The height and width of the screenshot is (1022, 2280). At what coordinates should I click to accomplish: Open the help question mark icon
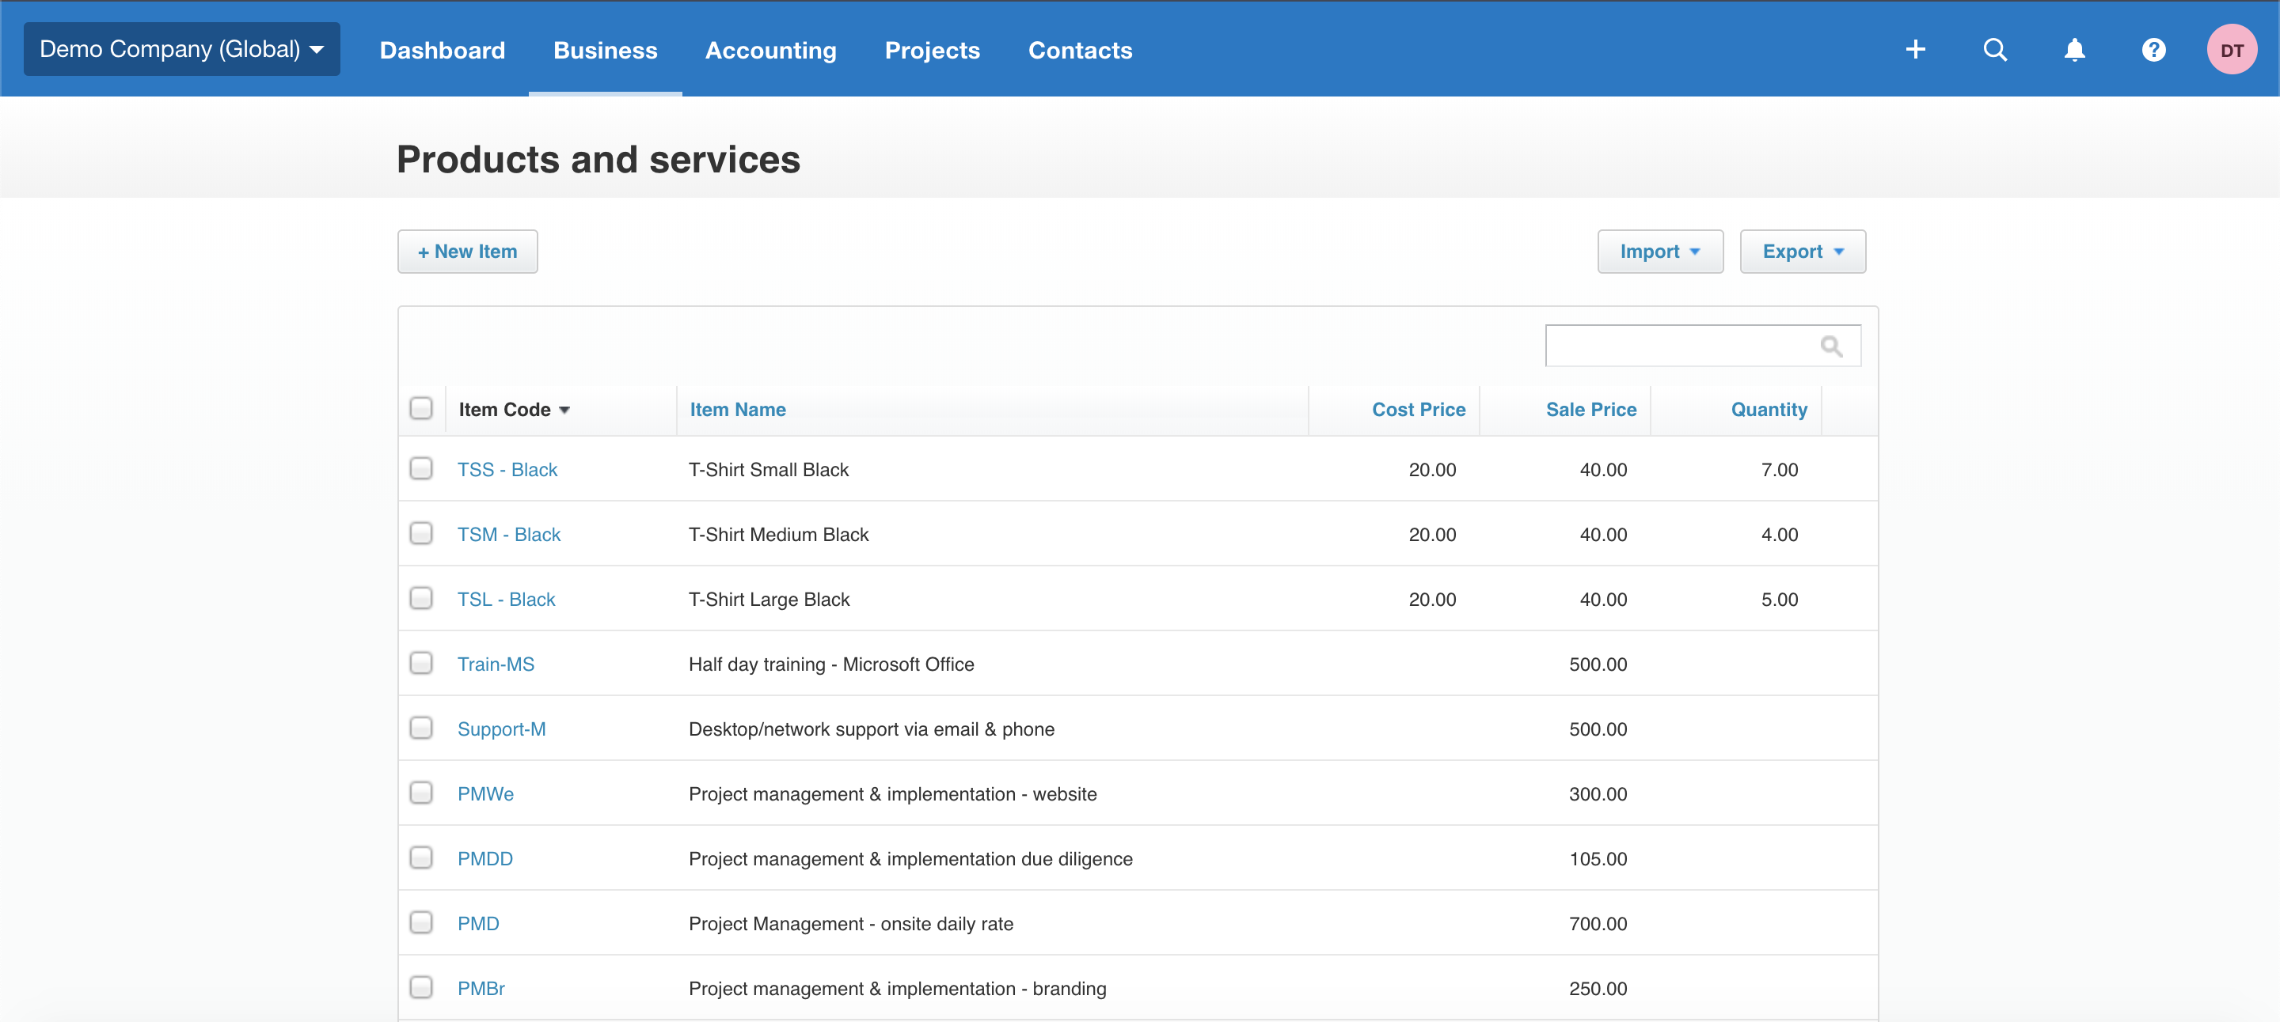pos(2153,50)
